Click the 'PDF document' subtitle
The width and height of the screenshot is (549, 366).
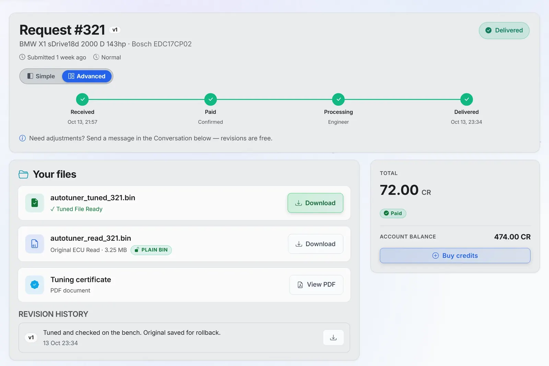pyautogui.click(x=70, y=290)
